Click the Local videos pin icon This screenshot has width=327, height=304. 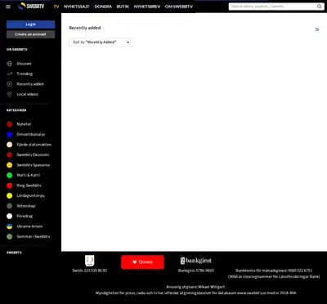click(10, 94)
